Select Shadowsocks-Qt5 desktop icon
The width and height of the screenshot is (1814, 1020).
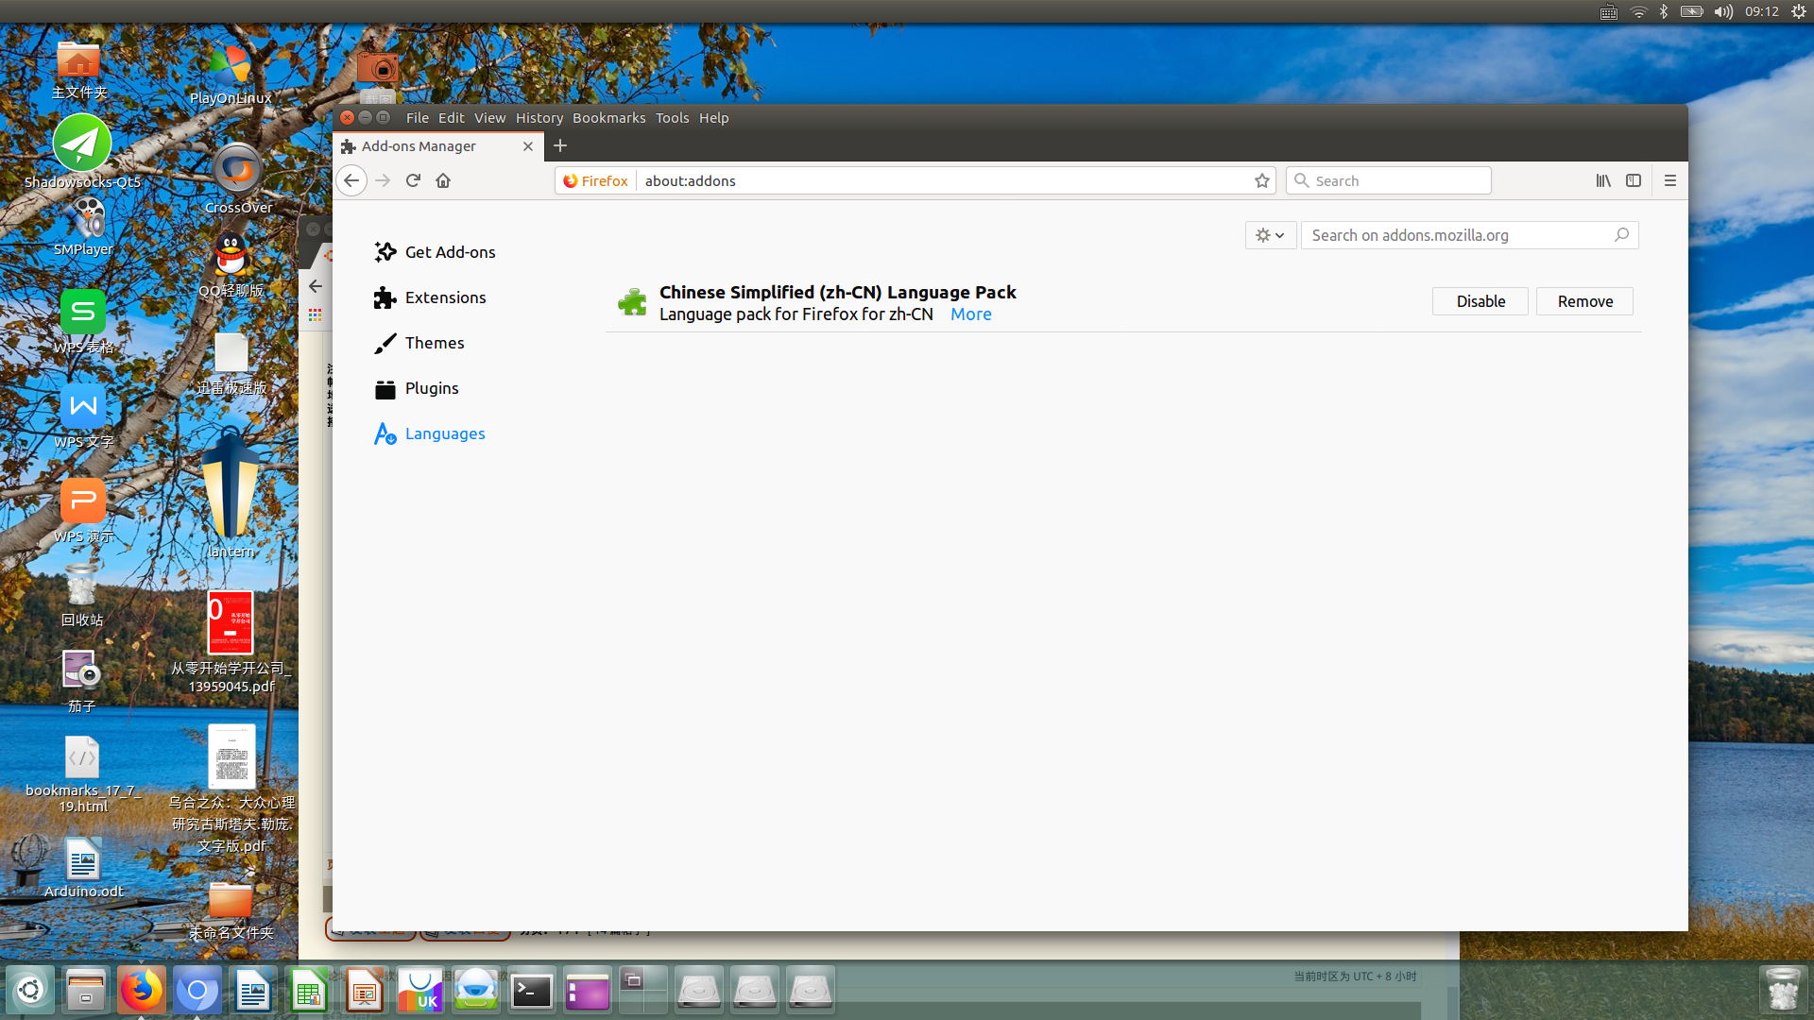[82, 151]
